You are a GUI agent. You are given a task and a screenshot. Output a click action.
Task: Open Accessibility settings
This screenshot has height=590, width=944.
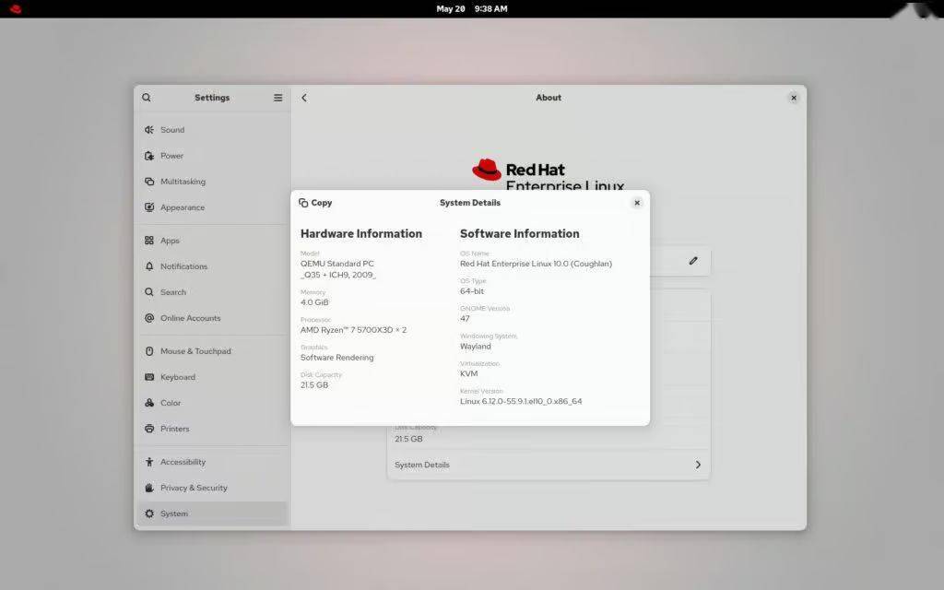click(213, 462)
